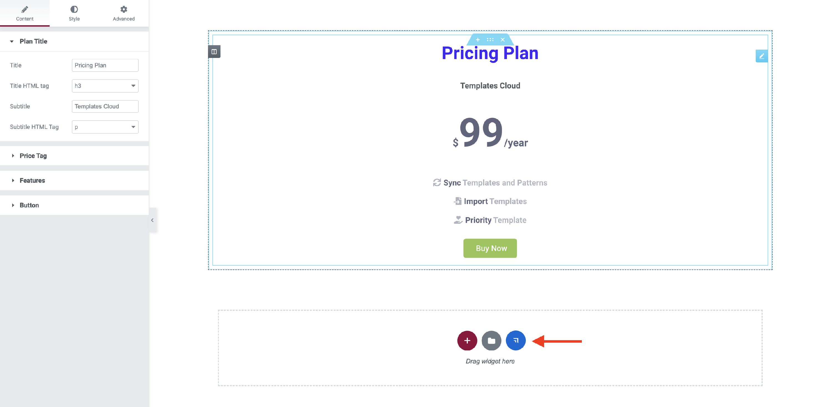Expand the Features section
Image resolution: width=832 pixels, height=407 pixels.
click(32, 180)
